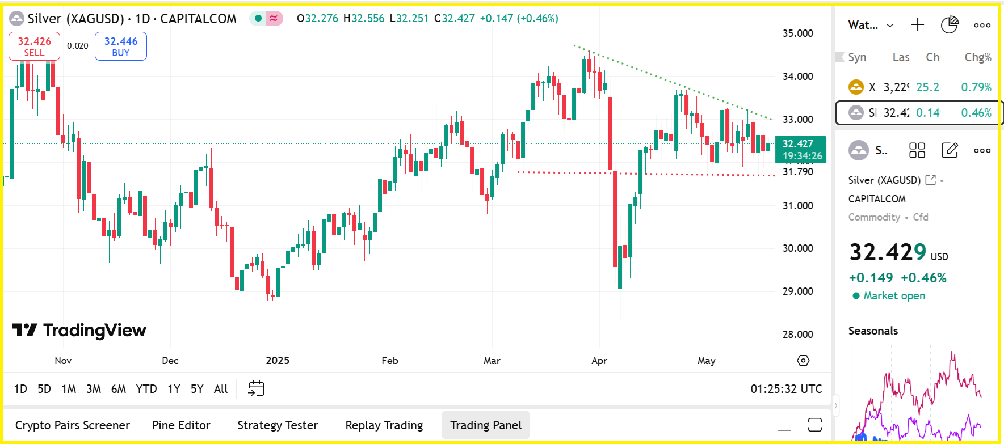Screen dimensions: 1004x444
Task: Open watchlist three-dot more menu
Action: click(x=982, y=25)
